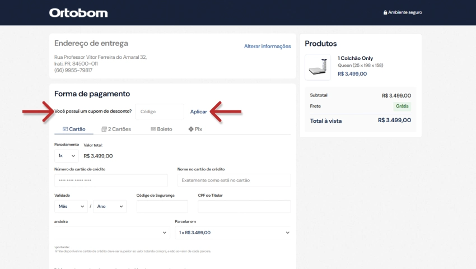Click the mattress product thumbnail
Viewport: 476px width, 269px height.
319,67
